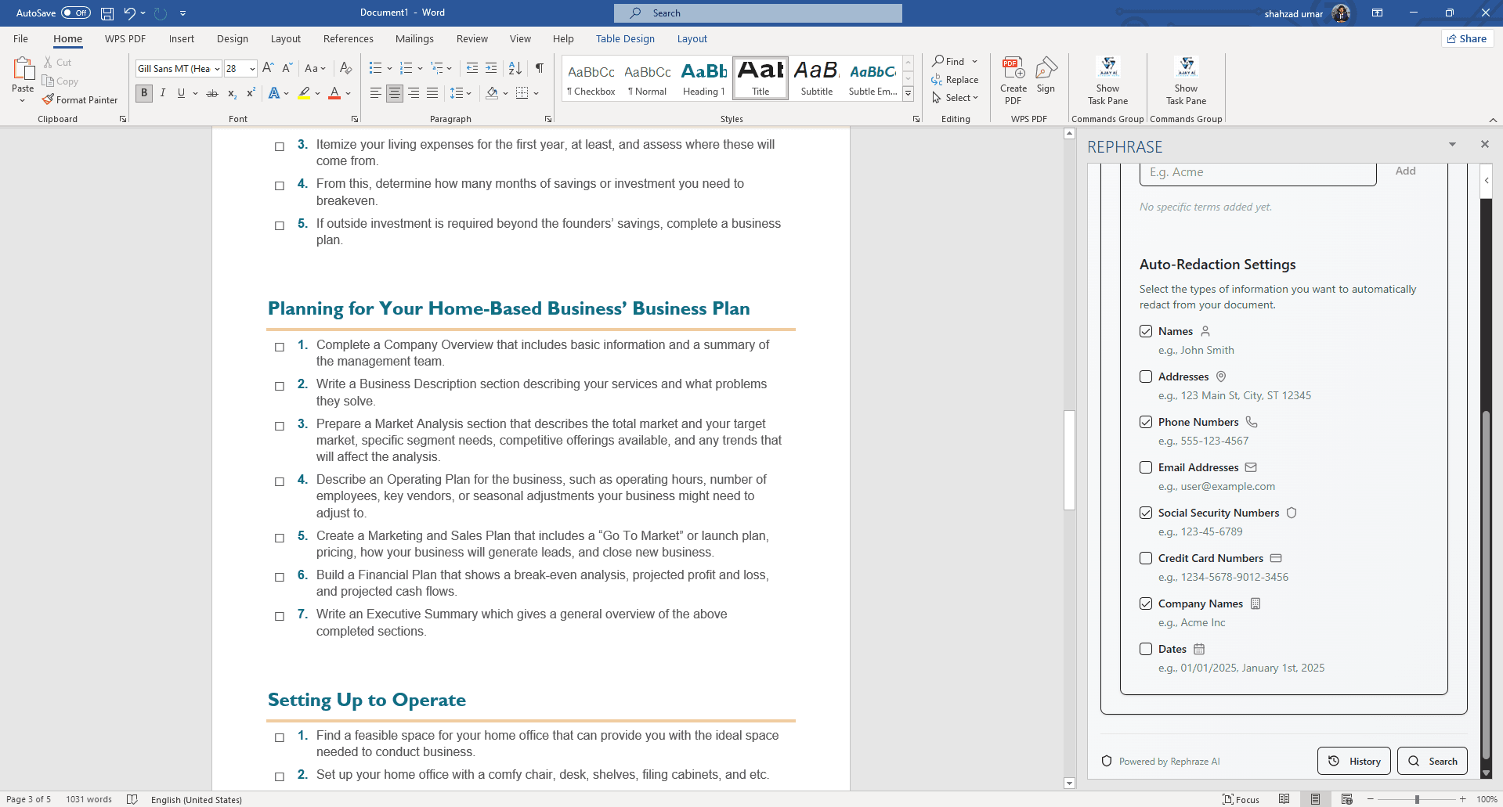
Task: Click text highlight color swatch
Action: (x=304, y=93)
